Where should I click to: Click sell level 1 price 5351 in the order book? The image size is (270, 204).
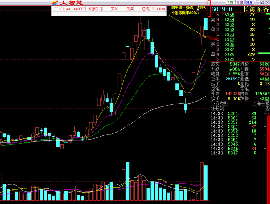click(229, 34)
